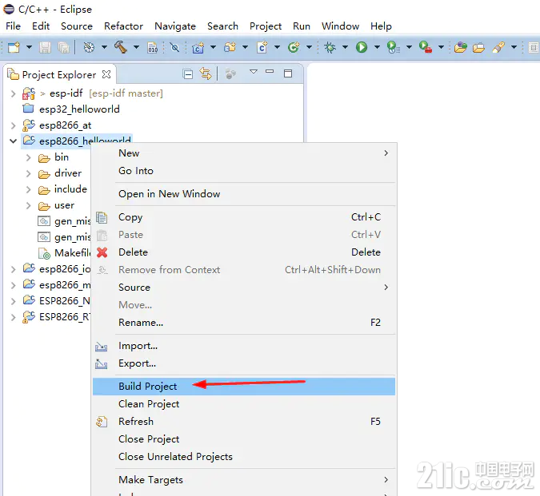The height and width of the screenshot is (496, 540).
Task: Expand the bin folder
Action: [x=29, y=158]
